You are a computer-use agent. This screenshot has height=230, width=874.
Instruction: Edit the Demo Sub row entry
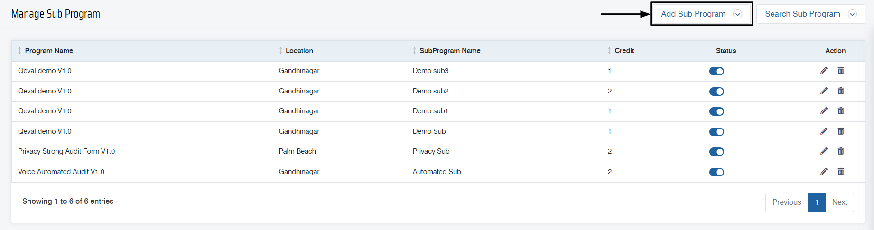point(824,131)
